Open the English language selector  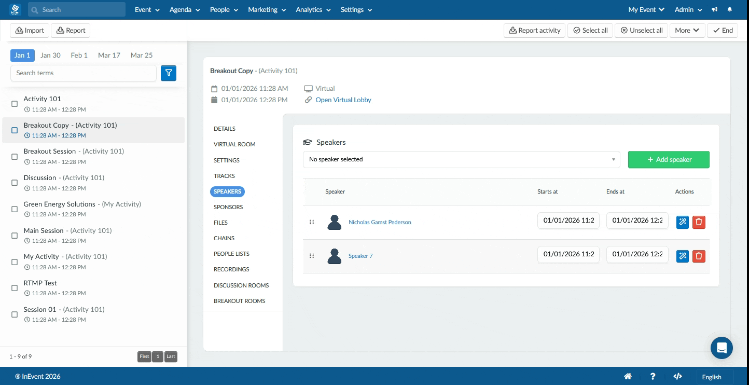pos(715,377)
